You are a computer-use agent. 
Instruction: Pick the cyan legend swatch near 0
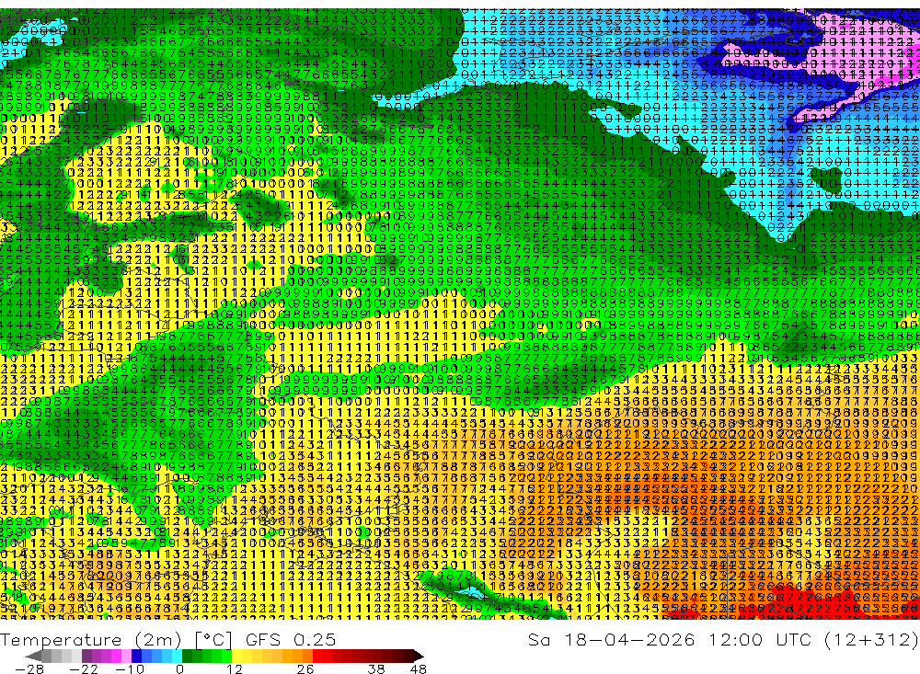tap(177, 656)
